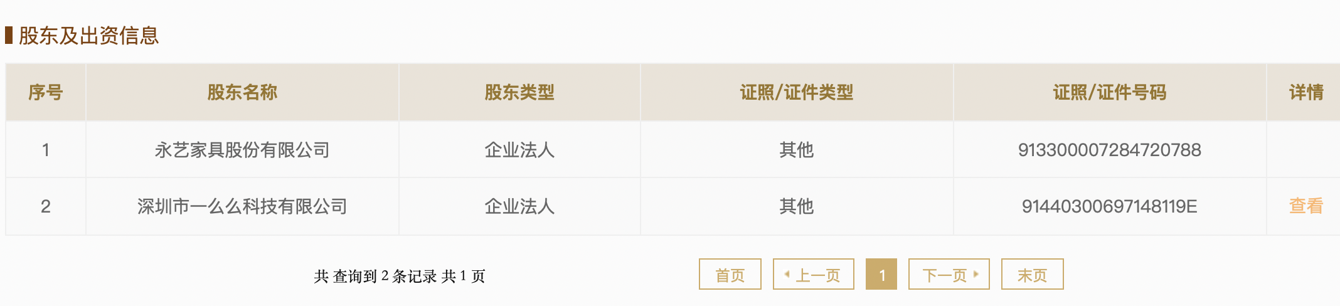Click the 股东名称 column header
The width and height of the screenshot is (1340, 306).
(x=242, y=93)
